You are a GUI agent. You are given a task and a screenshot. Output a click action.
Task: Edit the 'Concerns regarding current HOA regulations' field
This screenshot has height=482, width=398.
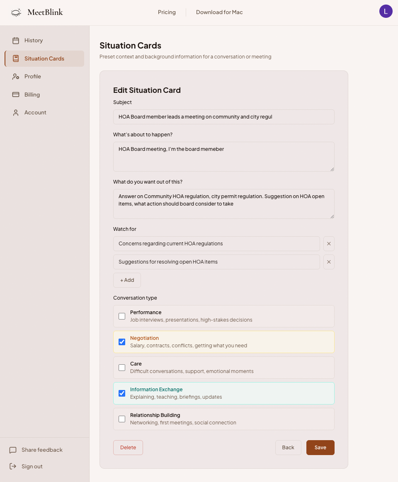coord(216,244)
